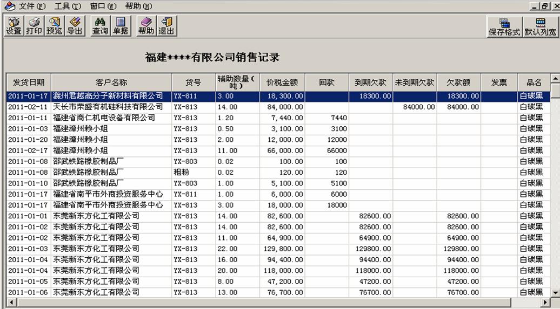This screenshot has height=309, width=560.
Task: Open the 窗口(W) menu
Action: (103, 6)
